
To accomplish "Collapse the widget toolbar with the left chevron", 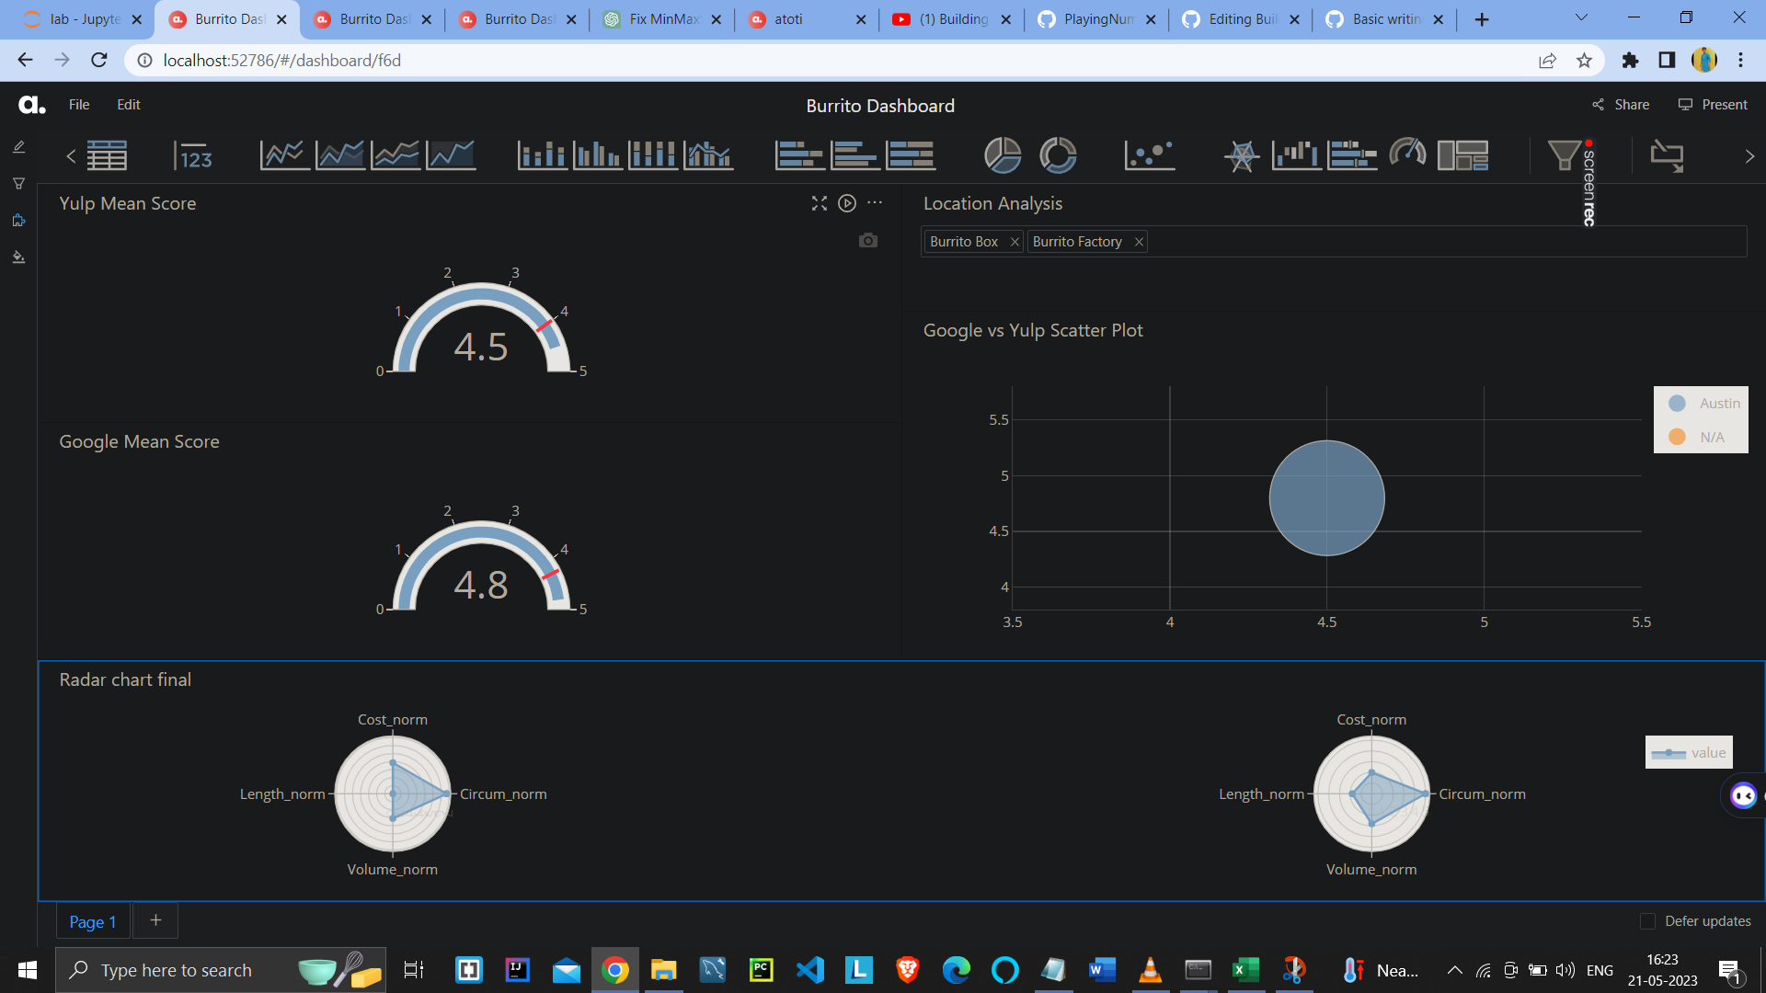I will 71,155.
